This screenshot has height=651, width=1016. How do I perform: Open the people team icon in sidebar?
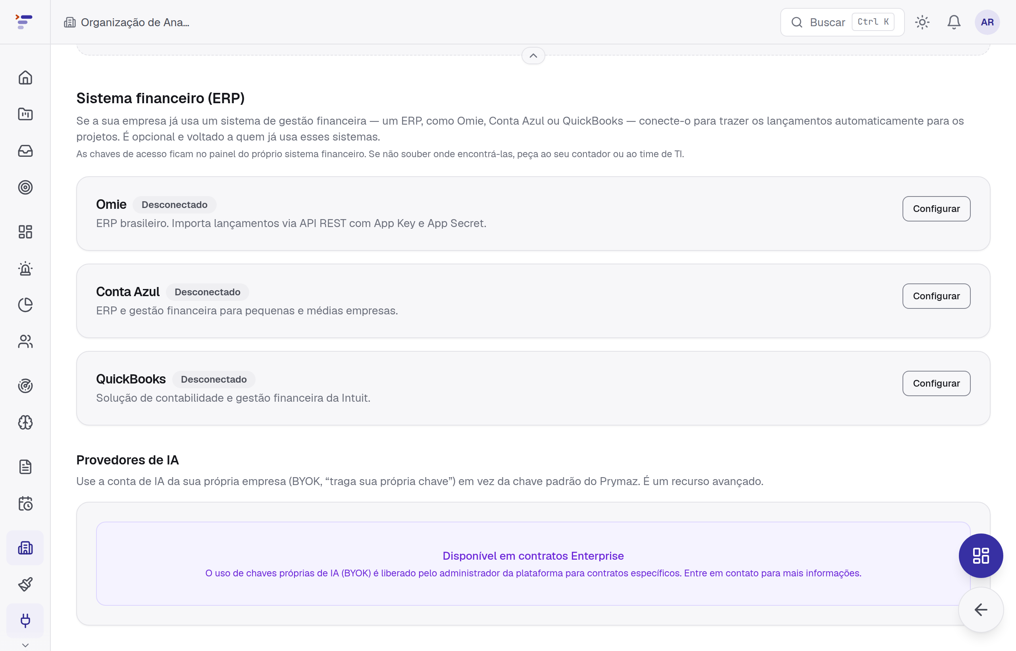coord(25,341)
